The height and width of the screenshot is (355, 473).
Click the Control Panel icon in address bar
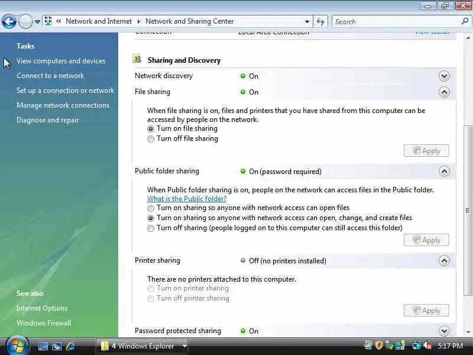point(48,21)
